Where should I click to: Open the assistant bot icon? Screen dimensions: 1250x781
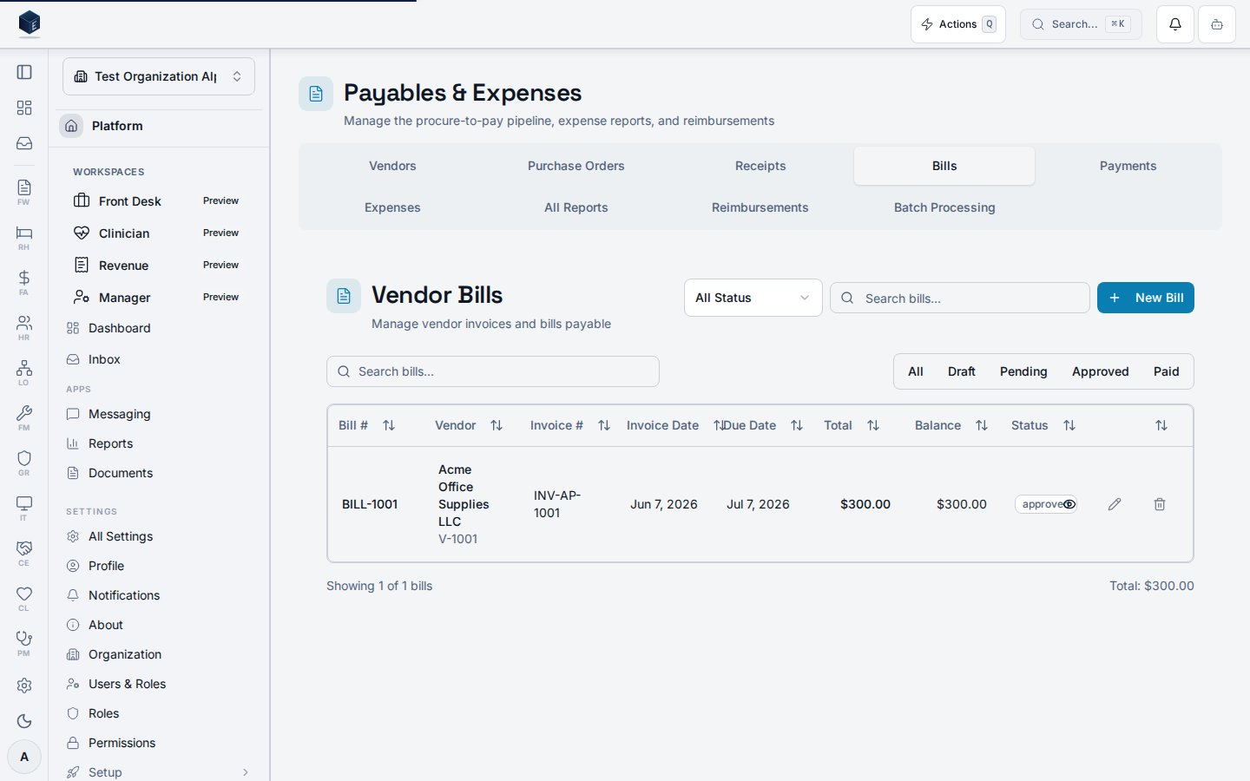[1217, 24]
